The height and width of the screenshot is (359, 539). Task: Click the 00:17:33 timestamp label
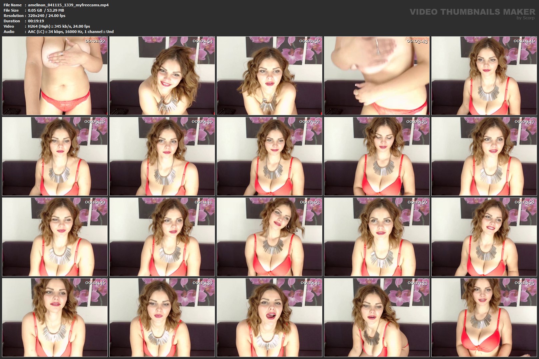tap(417, 283)
